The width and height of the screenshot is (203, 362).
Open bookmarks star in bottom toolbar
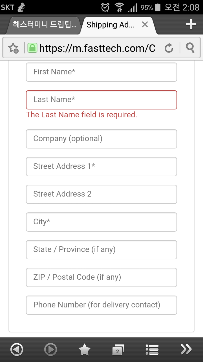click(84, 350)
